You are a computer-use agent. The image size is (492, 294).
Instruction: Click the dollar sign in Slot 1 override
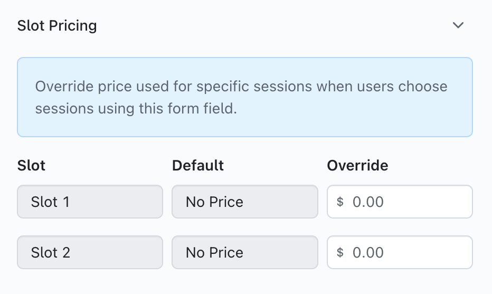click(x=340, y=202)
